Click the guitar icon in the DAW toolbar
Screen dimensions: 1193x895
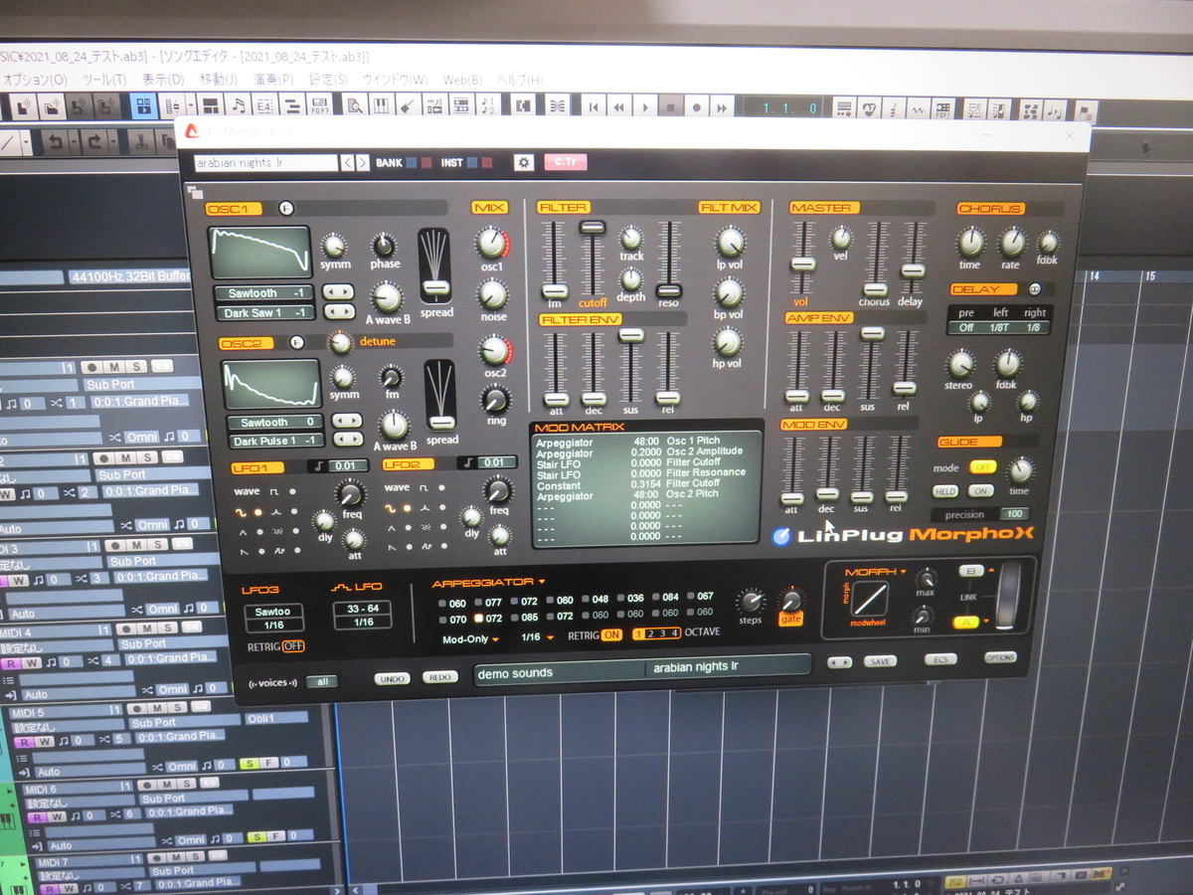click(x=408, y=106)
